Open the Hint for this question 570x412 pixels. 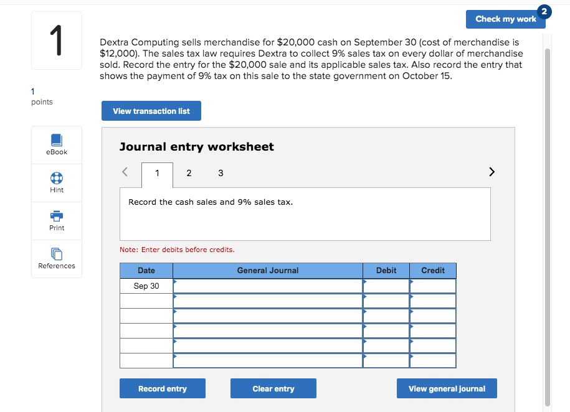[56, 182]
